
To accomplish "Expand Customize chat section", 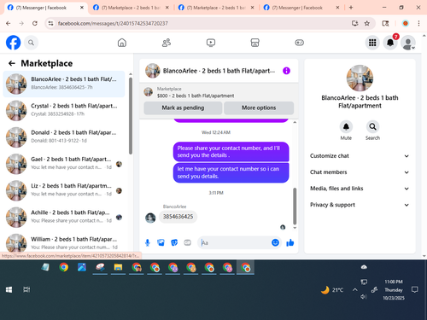I will click(360, 156).
